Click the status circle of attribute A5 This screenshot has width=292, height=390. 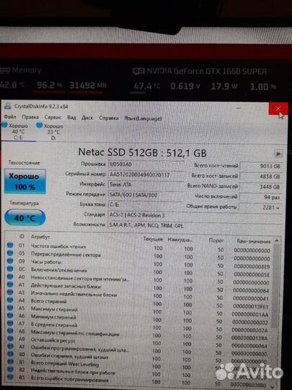click(x=10, y=308)
